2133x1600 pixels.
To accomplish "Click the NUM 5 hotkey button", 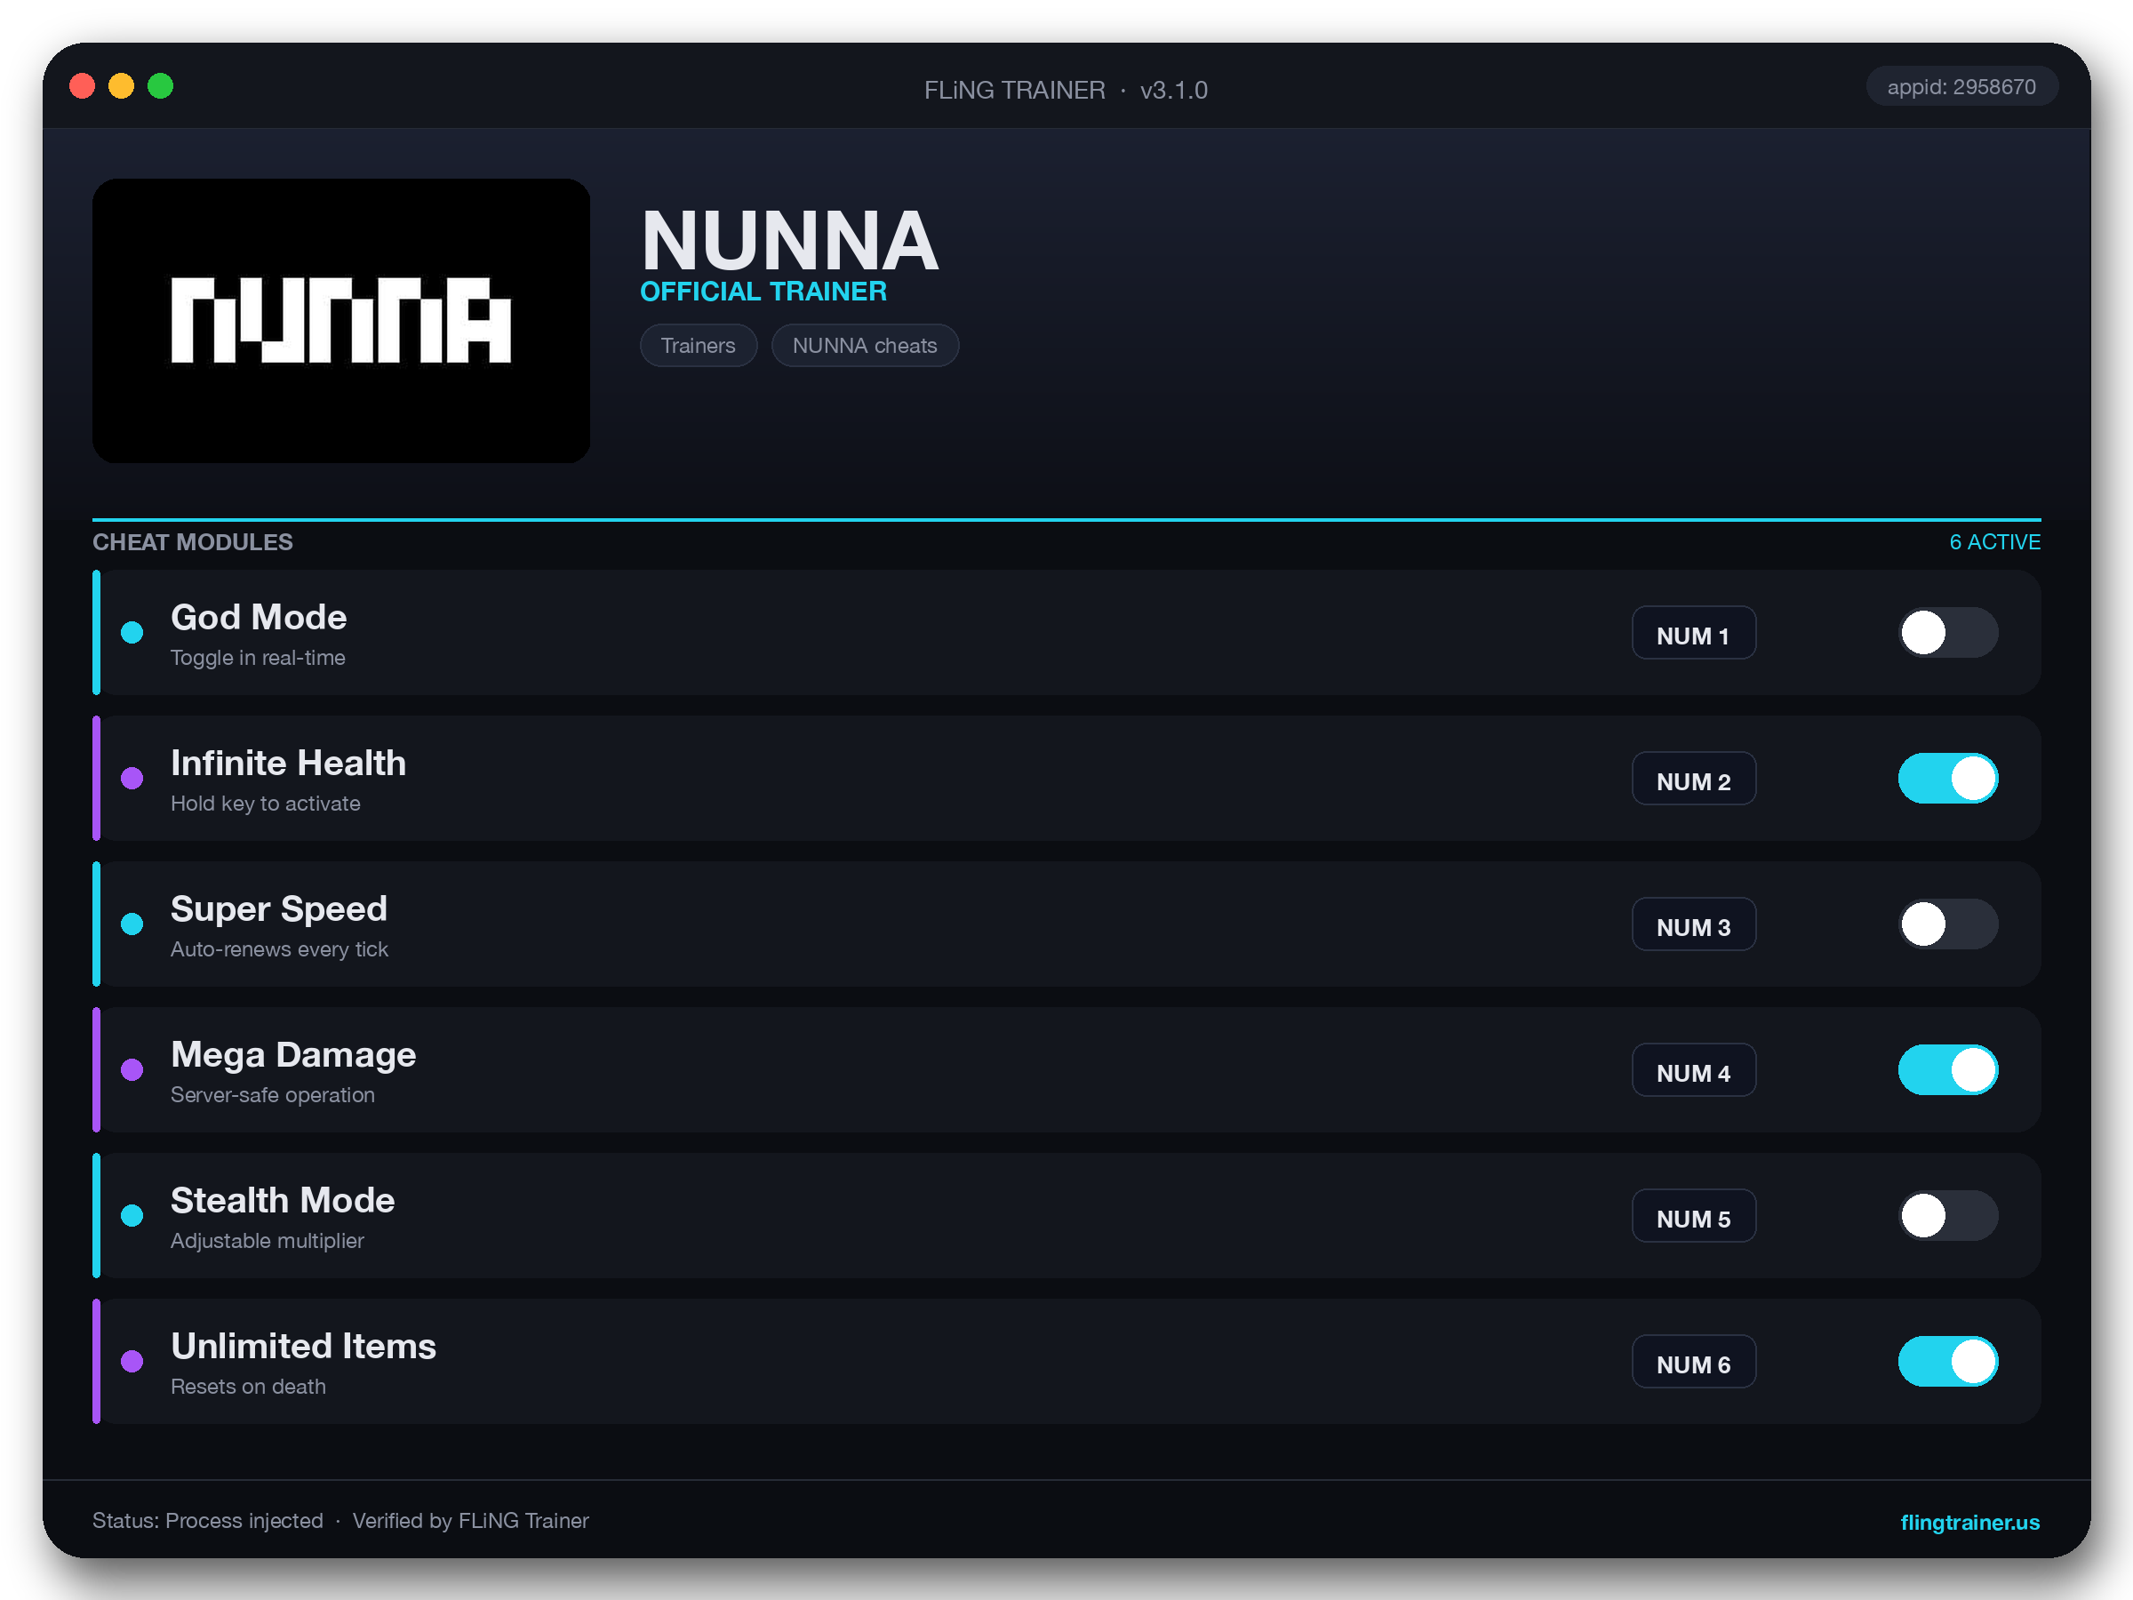I will 1693,1215.
